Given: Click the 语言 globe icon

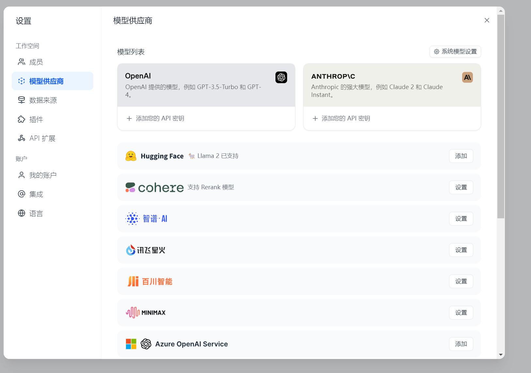Looking at the screenshot, I should click(x=22, y=213).
